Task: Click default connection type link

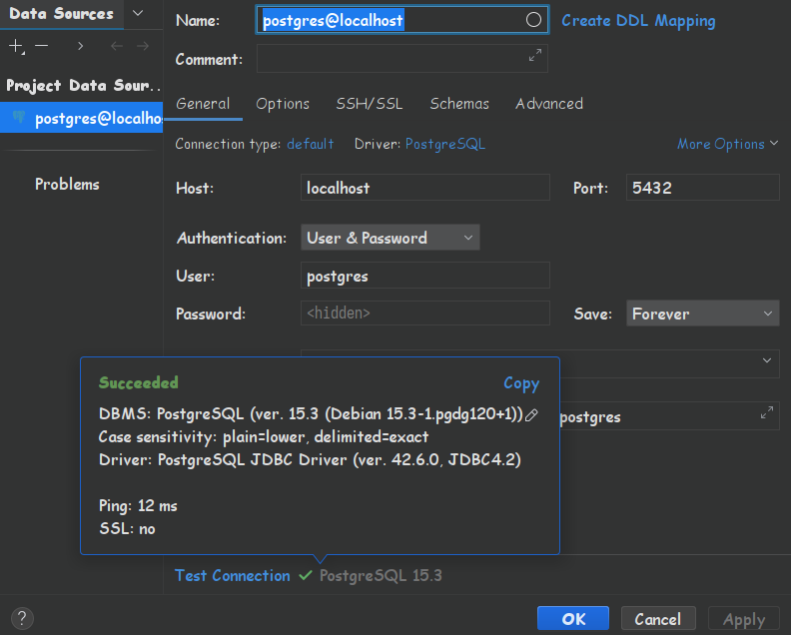Action: pyautogui.click(x=311, y=144)
